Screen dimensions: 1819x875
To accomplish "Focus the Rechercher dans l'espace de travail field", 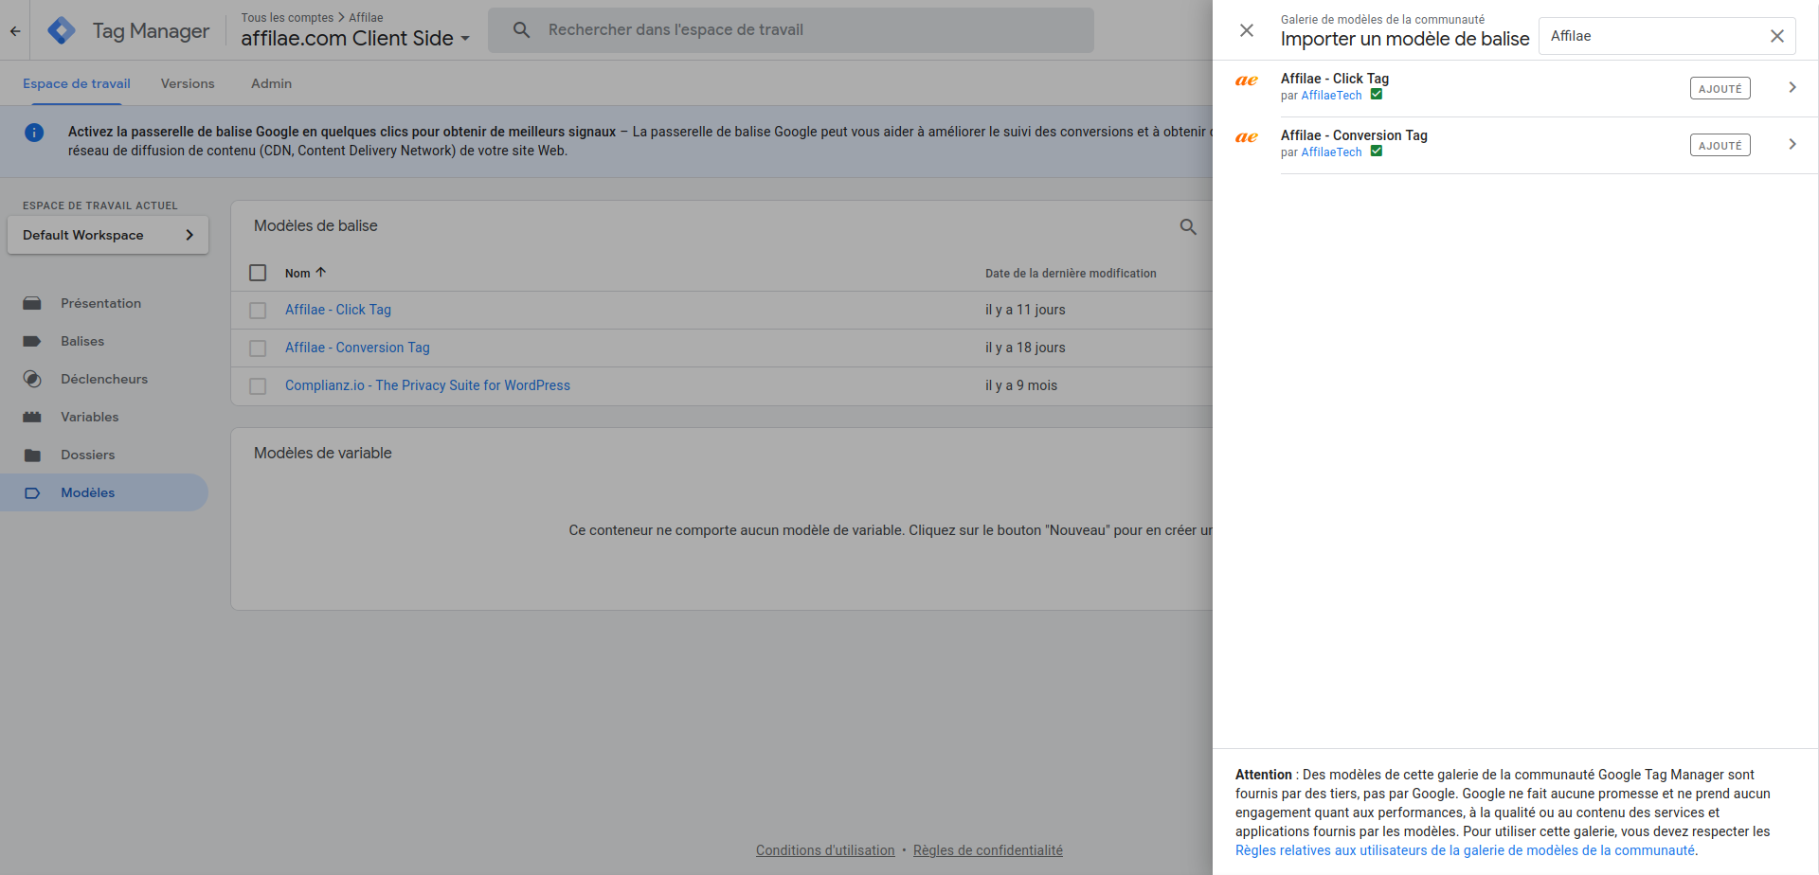I will click(791, 30).
